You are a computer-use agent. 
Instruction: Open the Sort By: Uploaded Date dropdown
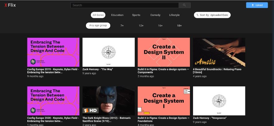[212, 15]
